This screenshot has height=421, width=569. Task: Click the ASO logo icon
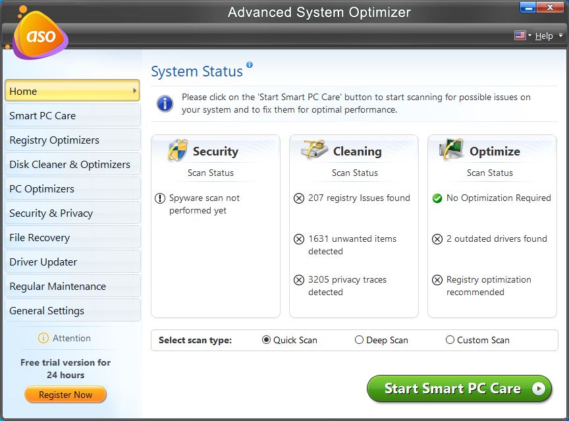click(x=40, y=34)
